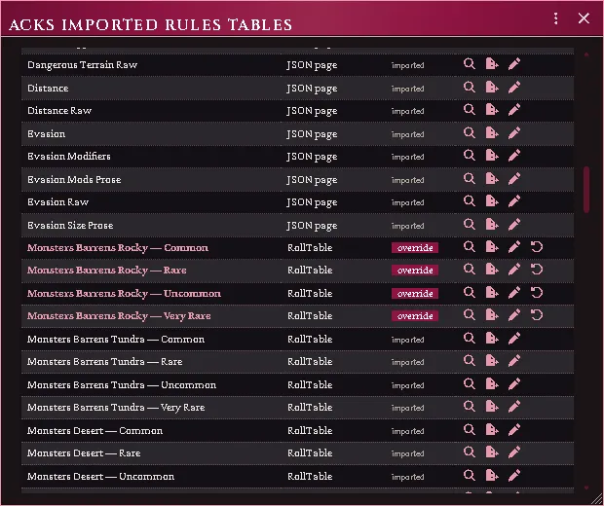Preview the Evasion table
This screenshot has height=506, width=604.
pos(469,133)
